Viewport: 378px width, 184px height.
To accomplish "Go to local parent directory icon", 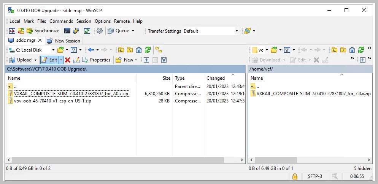I will click(x=121, y=50).
